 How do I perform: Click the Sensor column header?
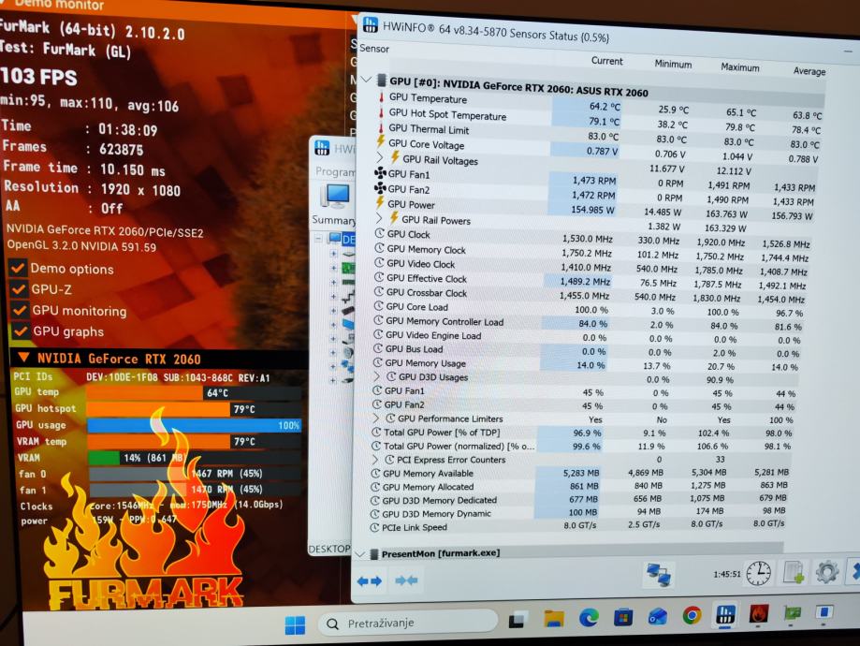pos(374,49)
